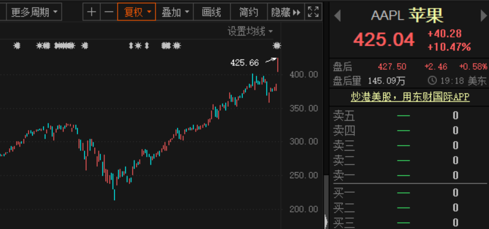Click the plus zoom-in chart button
This screenshot has height=229, width=489.
click(92, 12)
